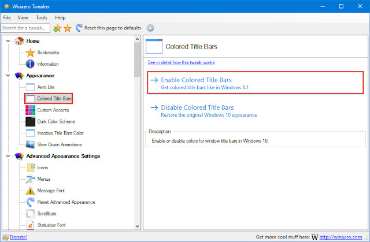
Task: Click the Donate icon in status bar
Action: pyautogui.click(x=5, y=237)
